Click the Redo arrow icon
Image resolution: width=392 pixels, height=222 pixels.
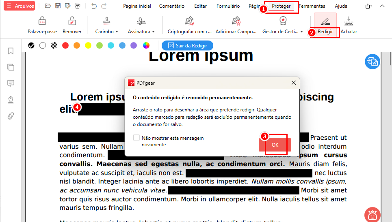click(x=104, y=6)
